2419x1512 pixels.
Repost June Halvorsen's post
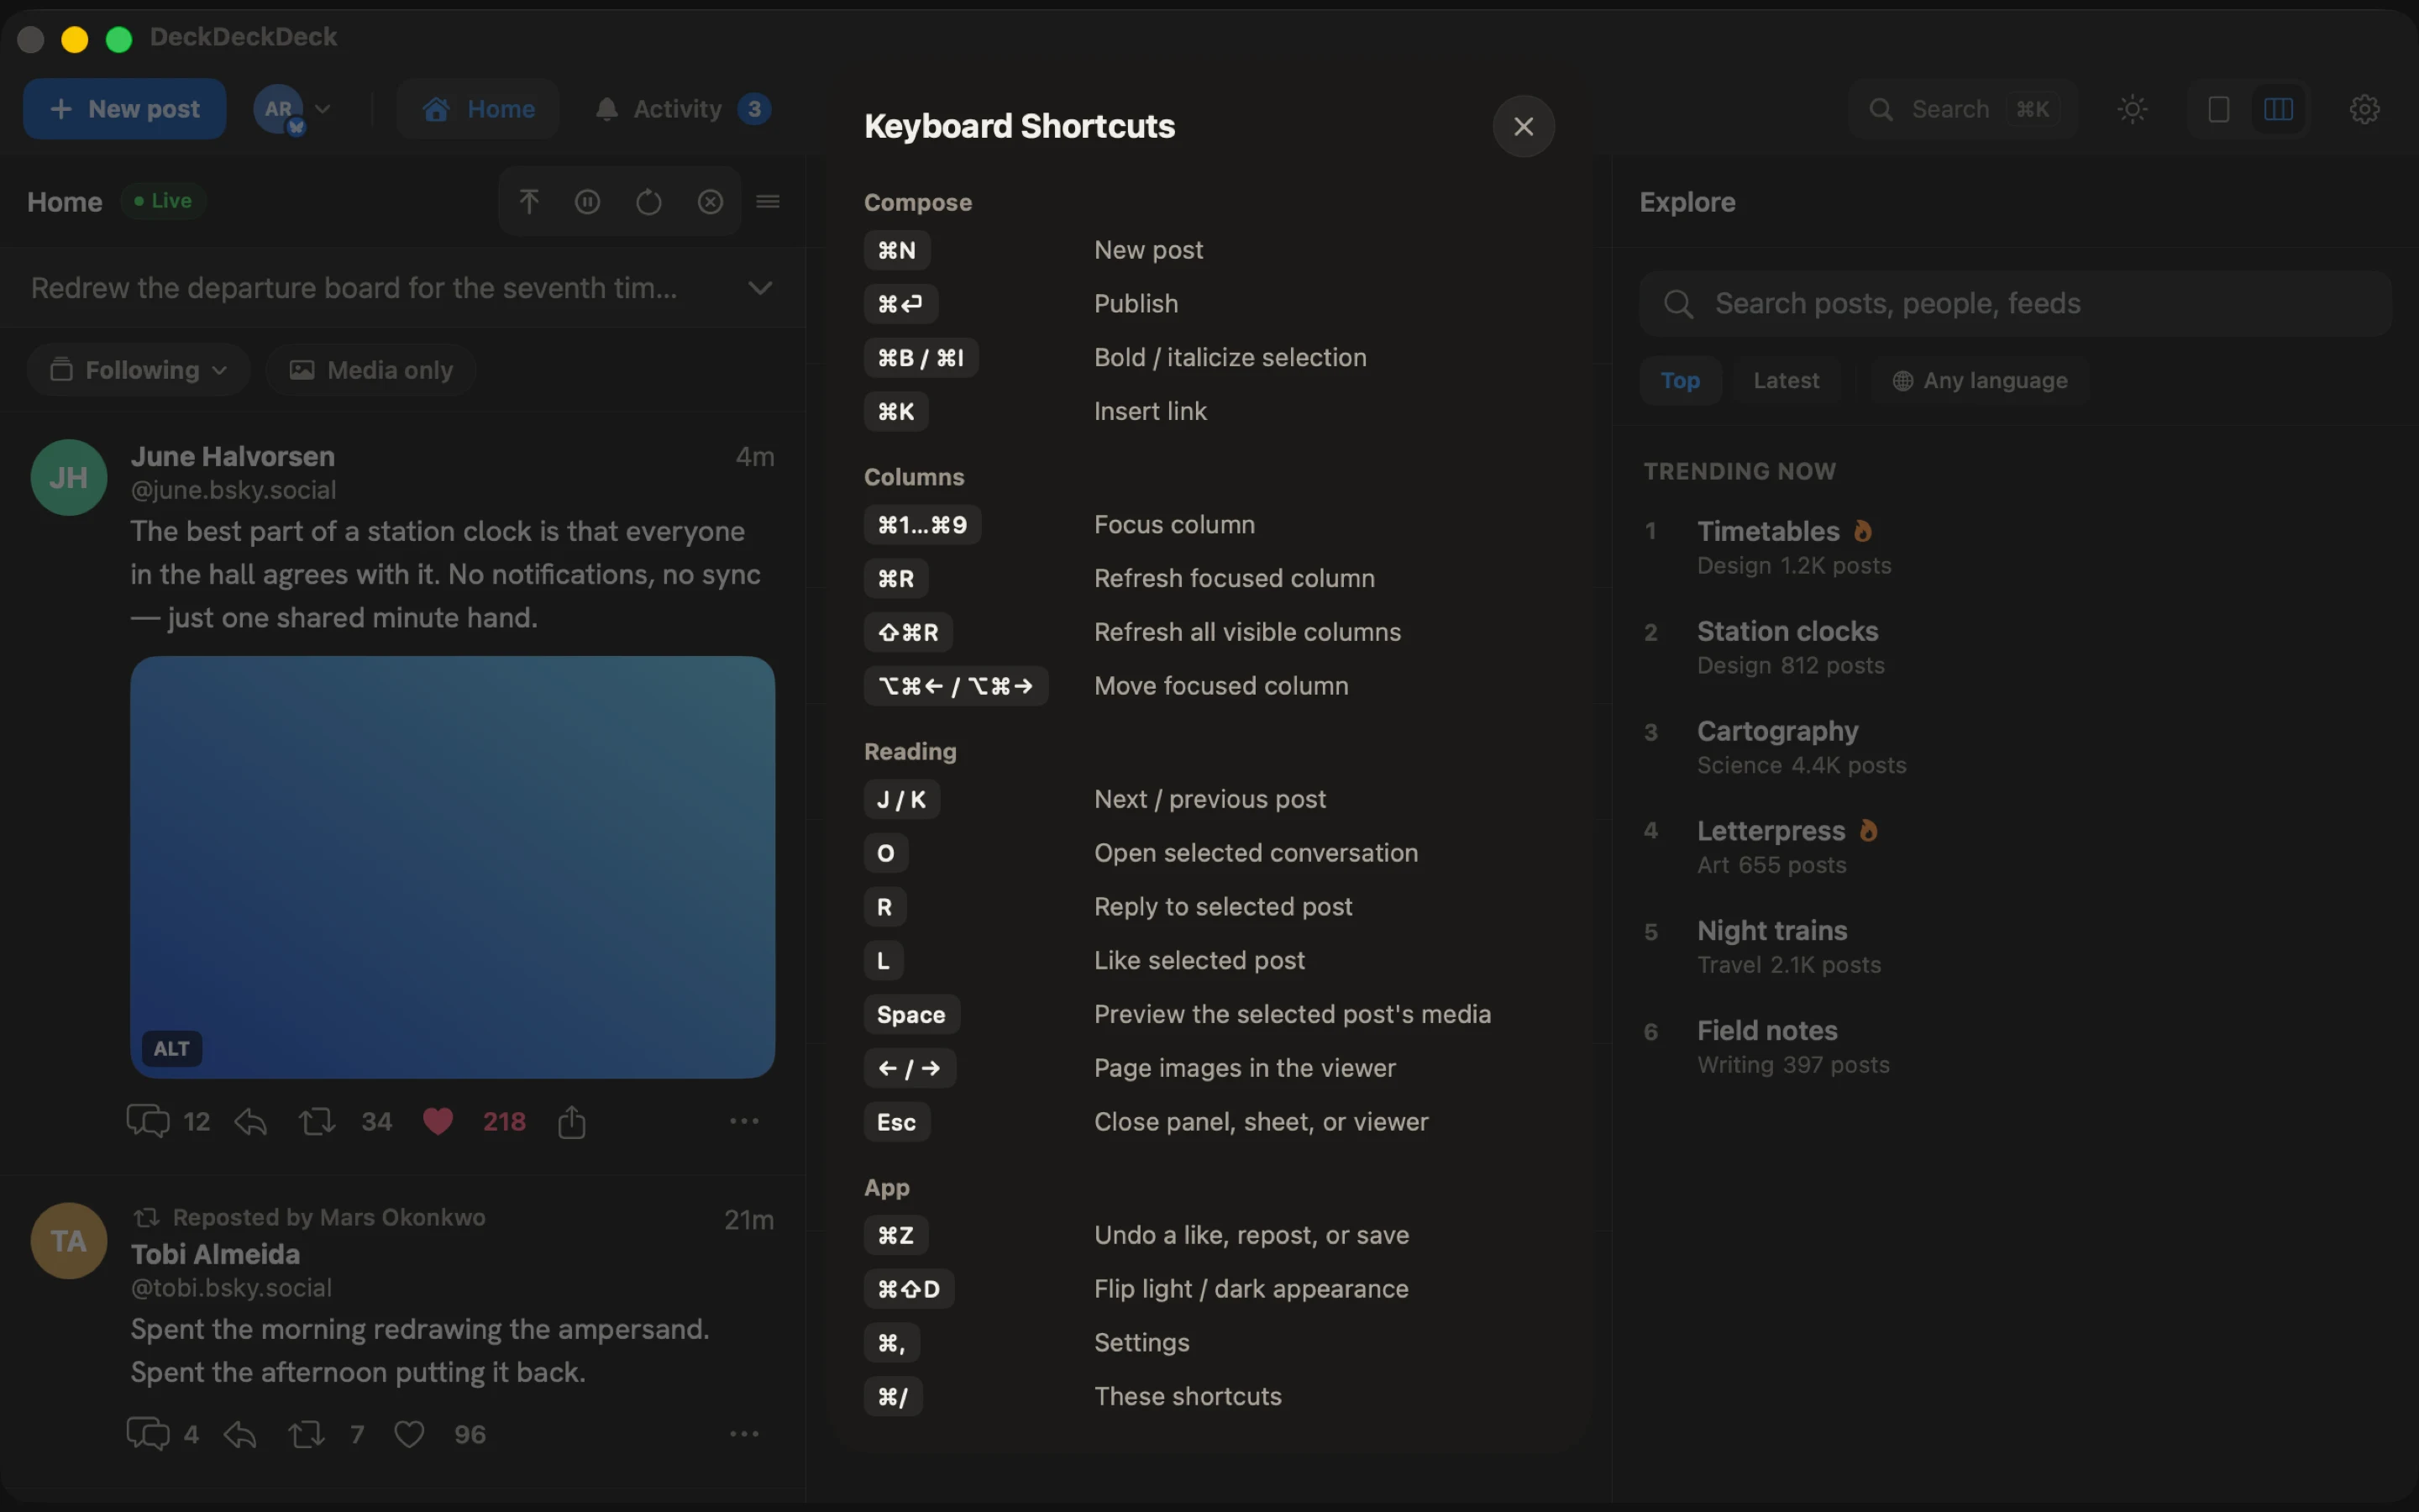pyautogui.click(x=345, y=1122)
